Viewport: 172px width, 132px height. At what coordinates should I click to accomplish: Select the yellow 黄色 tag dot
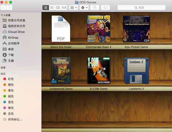[x=4, y=90]
